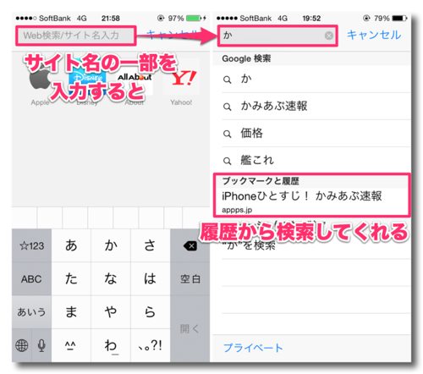
Task: Tap the ☆123 keyboard mode key
Action: point(31,245)
